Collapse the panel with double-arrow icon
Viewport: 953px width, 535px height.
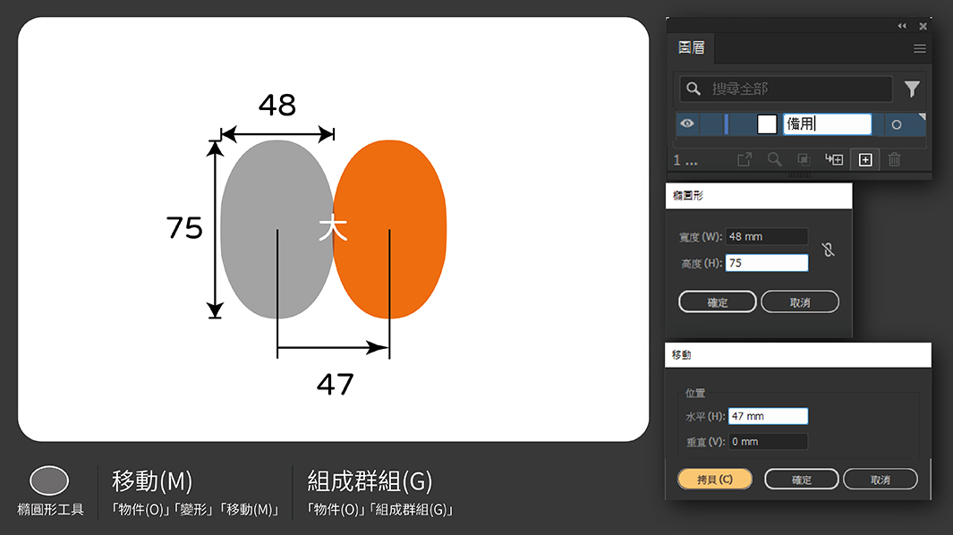point(902,26)
